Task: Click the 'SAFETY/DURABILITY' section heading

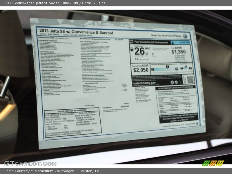Action: pos(47,52)
